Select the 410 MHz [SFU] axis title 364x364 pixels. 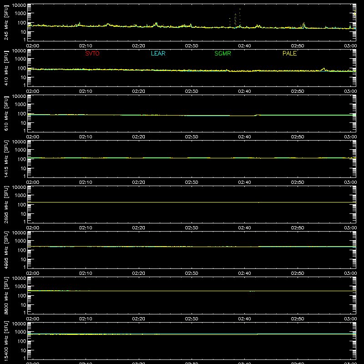pos(6,68)
